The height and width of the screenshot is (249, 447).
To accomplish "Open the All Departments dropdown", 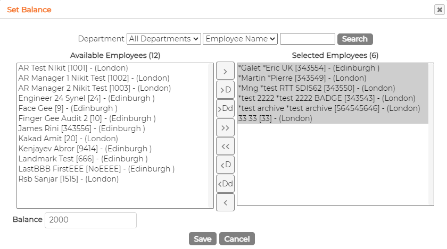I will (164, 39).
